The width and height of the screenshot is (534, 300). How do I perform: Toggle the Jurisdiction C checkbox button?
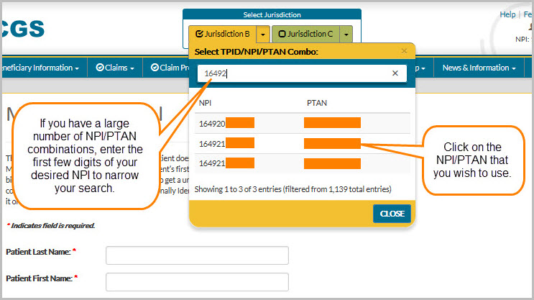(305, 34)
